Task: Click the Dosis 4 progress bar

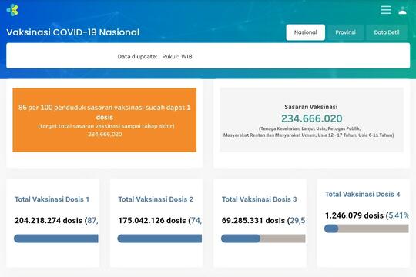Action: [x=367, y=229]
